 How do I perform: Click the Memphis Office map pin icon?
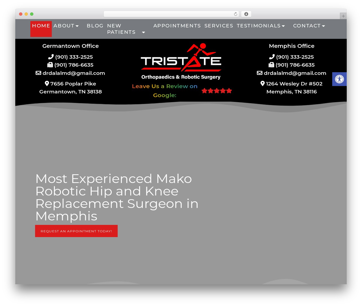coord(262,84)
